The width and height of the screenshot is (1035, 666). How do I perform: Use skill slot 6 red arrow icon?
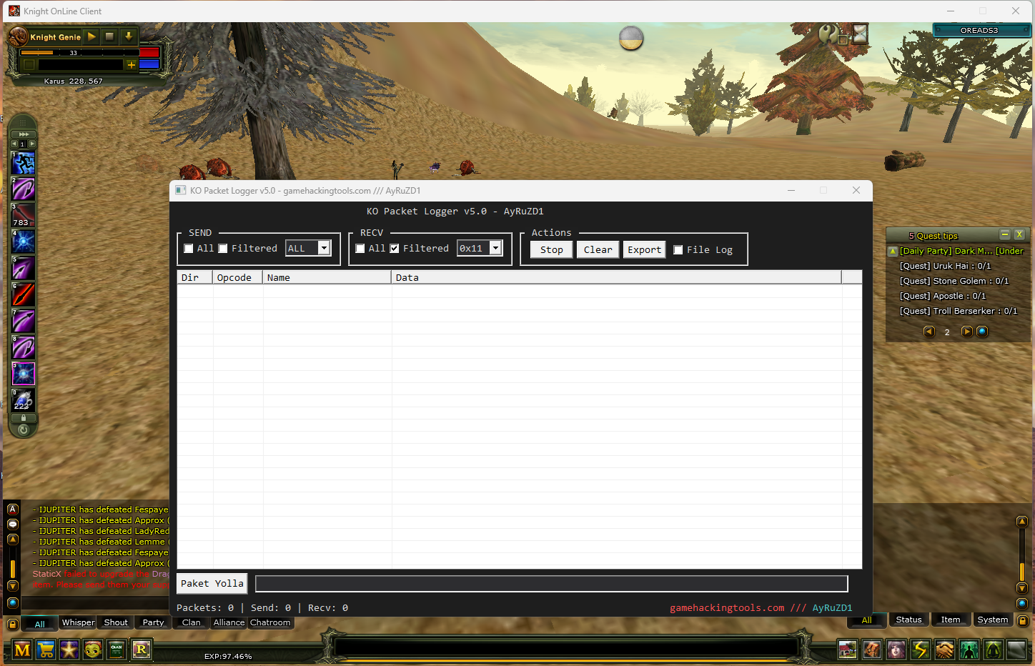click(24, 294)
